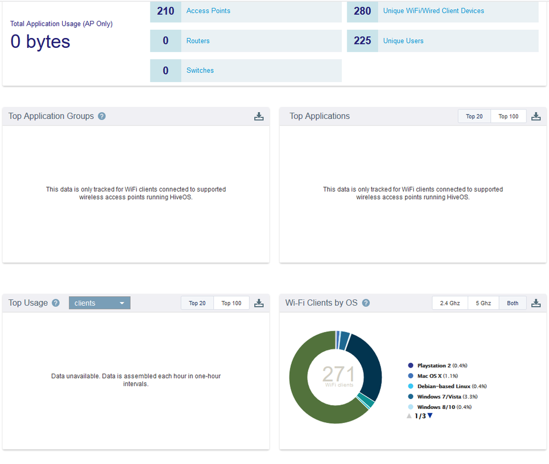
Task: Download Top Applications data
Action: tap(536, 117)
